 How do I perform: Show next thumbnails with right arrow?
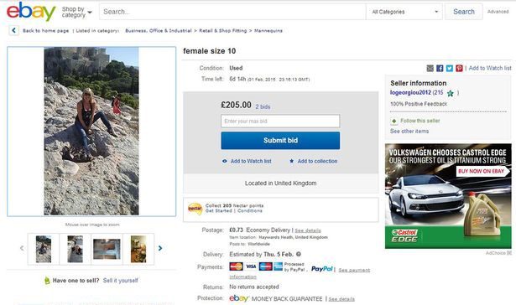[x=160, y=248]
